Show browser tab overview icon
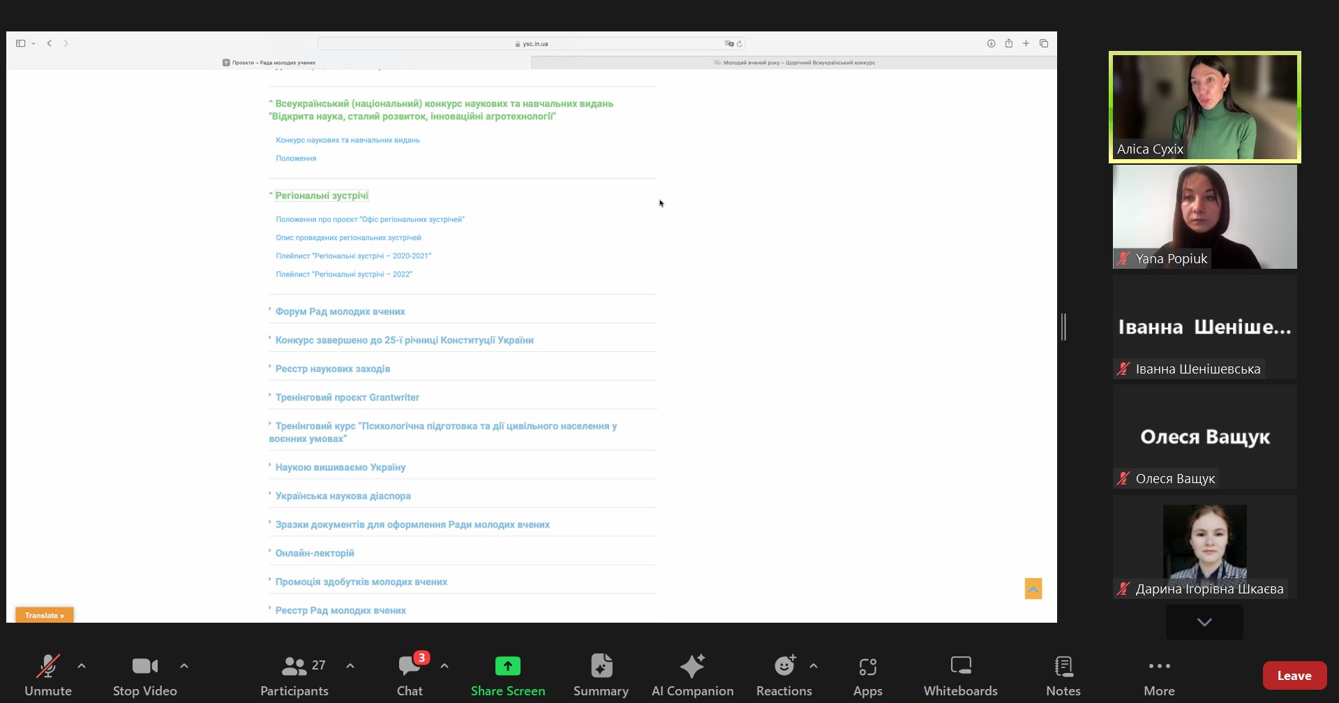 (1044, 43)
